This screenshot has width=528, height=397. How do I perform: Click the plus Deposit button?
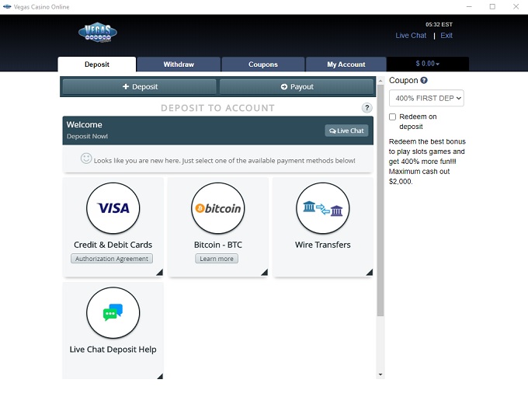coord(140,87)
